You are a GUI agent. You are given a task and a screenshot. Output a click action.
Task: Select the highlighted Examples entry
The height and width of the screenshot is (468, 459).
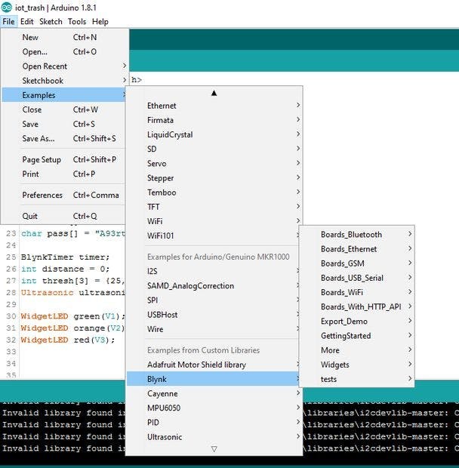(64, 95)
